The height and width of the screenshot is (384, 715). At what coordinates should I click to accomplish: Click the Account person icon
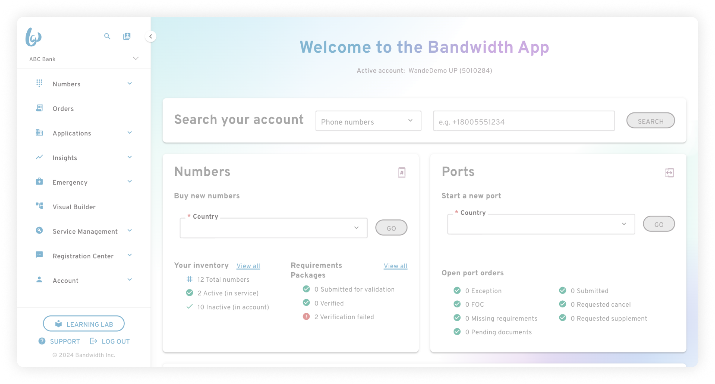pyautogui.click(x=39, y=279)
